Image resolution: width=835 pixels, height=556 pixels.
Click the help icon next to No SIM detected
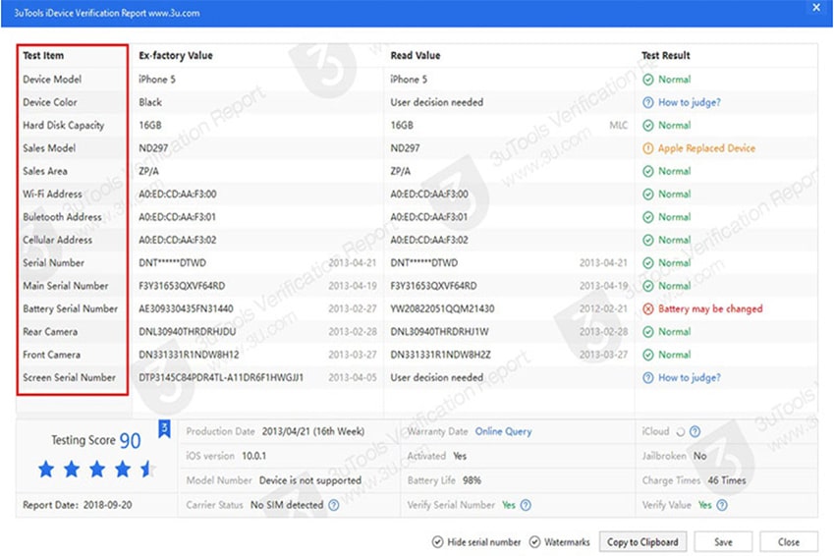pyautogui.click(x=333, y=505)
